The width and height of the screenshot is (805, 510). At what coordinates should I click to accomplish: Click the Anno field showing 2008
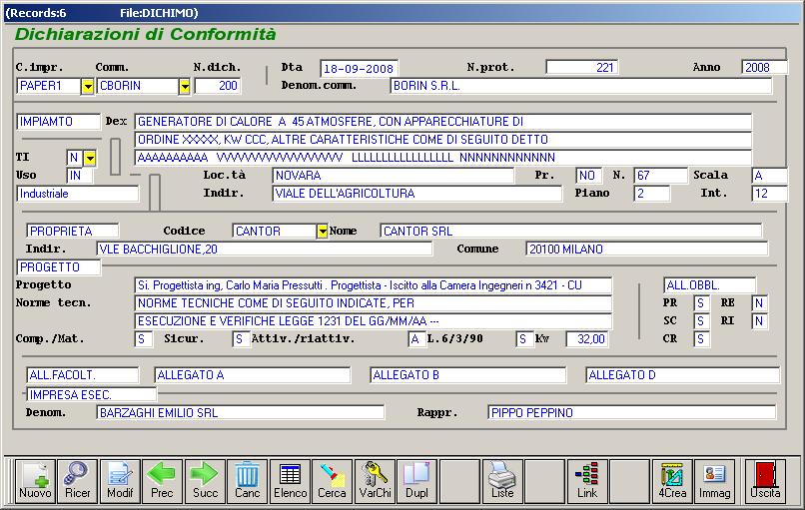click(x=764, y=67)
